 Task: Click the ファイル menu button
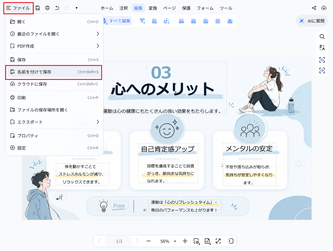click(18, 8)
